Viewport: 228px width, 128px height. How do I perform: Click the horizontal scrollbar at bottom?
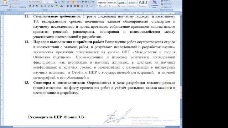coord(89,127)
